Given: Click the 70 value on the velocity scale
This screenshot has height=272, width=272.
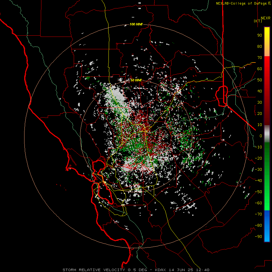Looking at the screenshot, I should [260, 58].
